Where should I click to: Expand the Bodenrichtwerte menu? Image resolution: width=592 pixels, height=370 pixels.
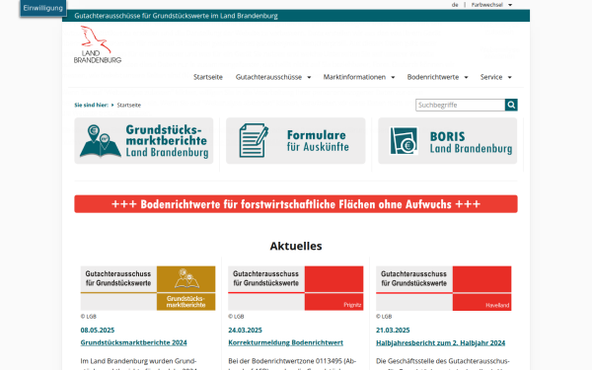click(x=437, y=77)
